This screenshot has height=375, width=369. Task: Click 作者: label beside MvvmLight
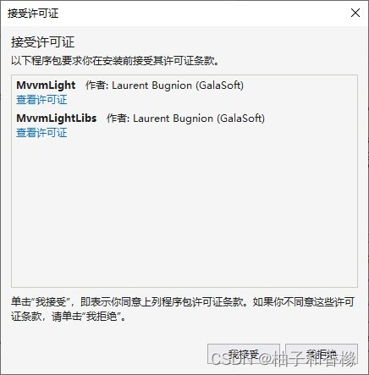point(97,85)
